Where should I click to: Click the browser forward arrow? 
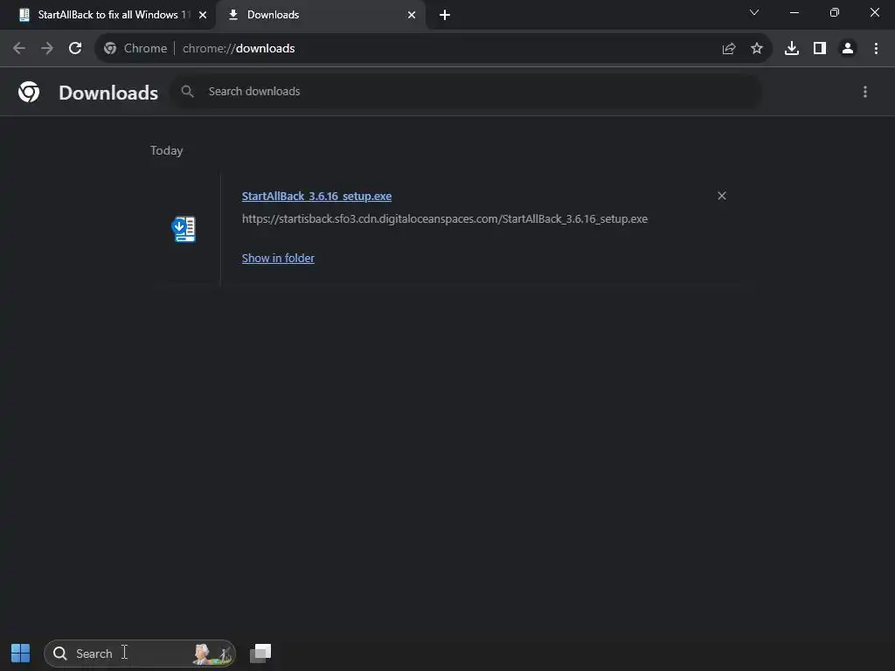[x=47, y=49]
